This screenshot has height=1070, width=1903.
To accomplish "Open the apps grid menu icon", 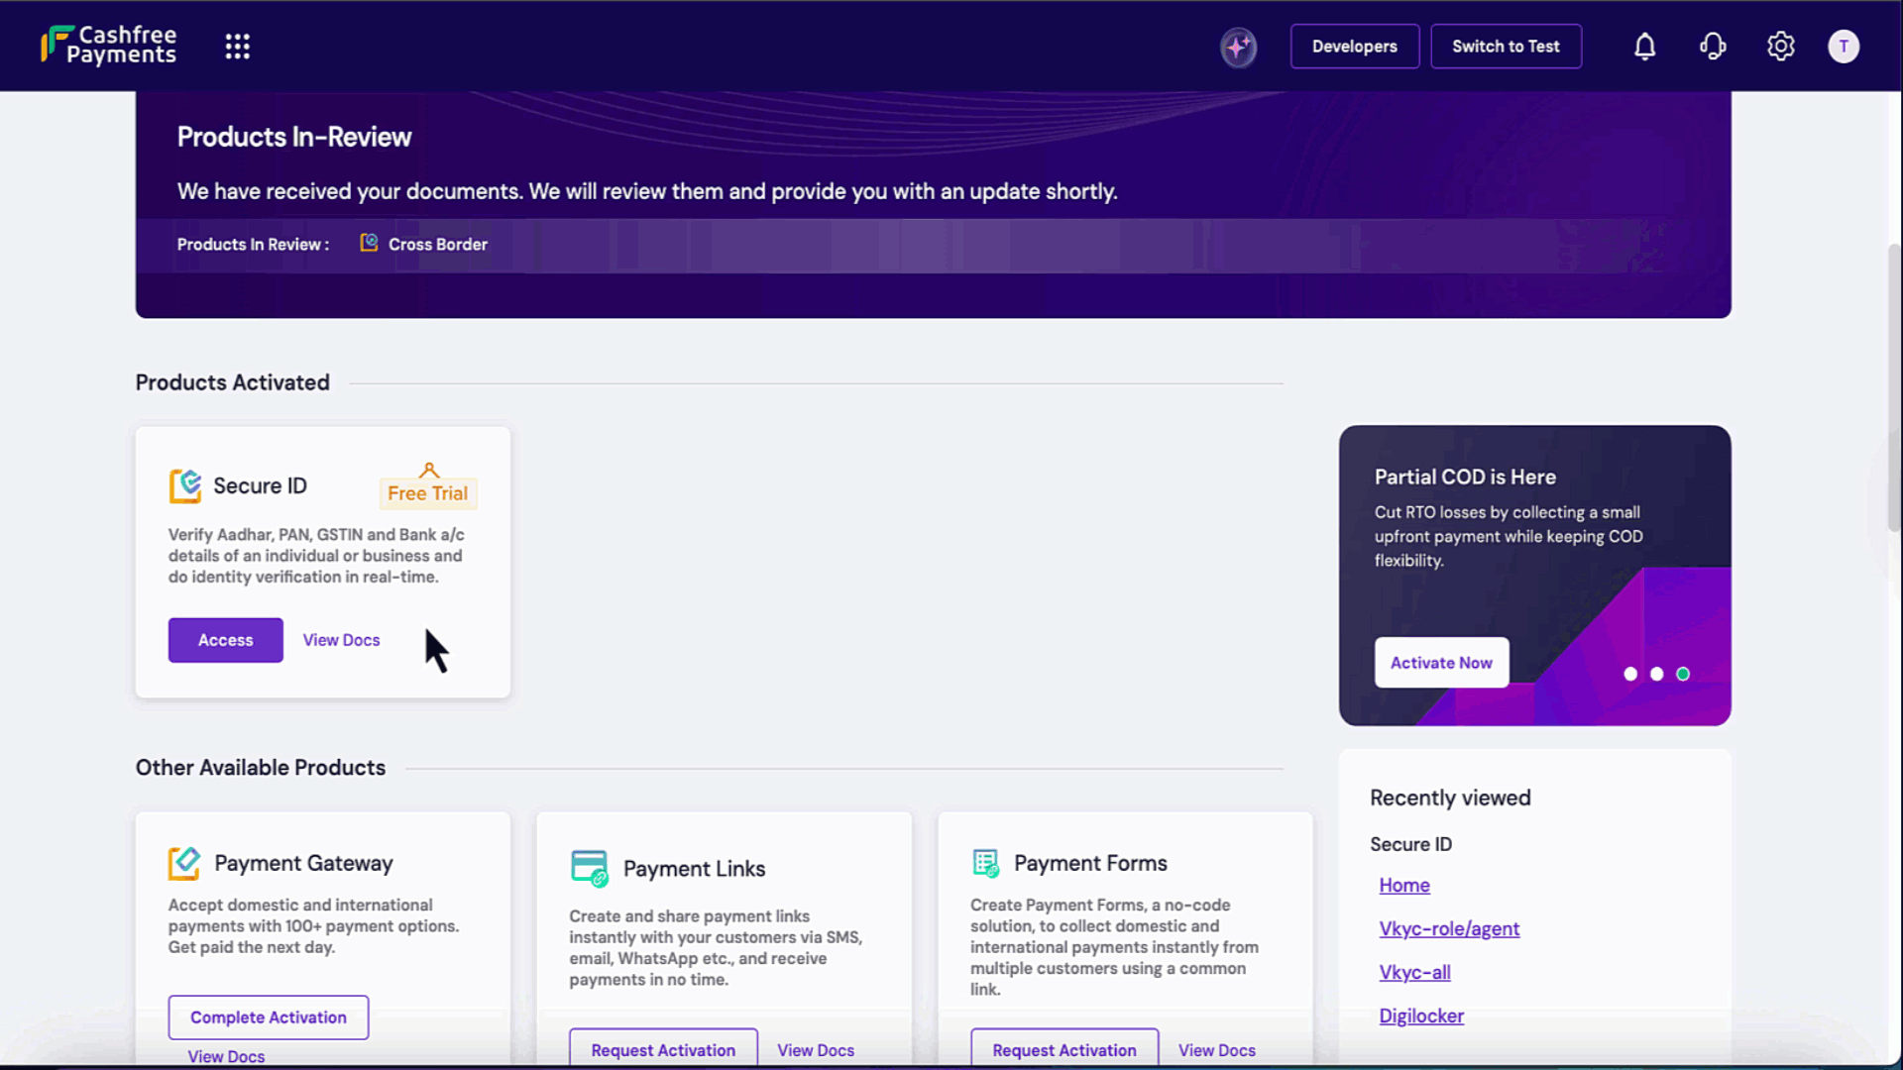I will [x=237, y=47].
